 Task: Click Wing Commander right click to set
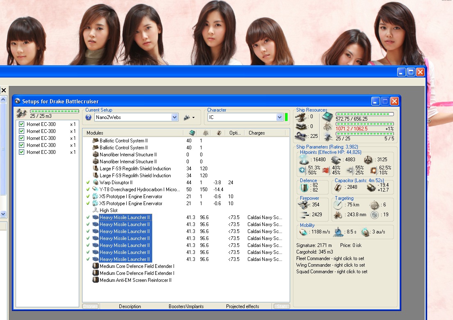330,265
